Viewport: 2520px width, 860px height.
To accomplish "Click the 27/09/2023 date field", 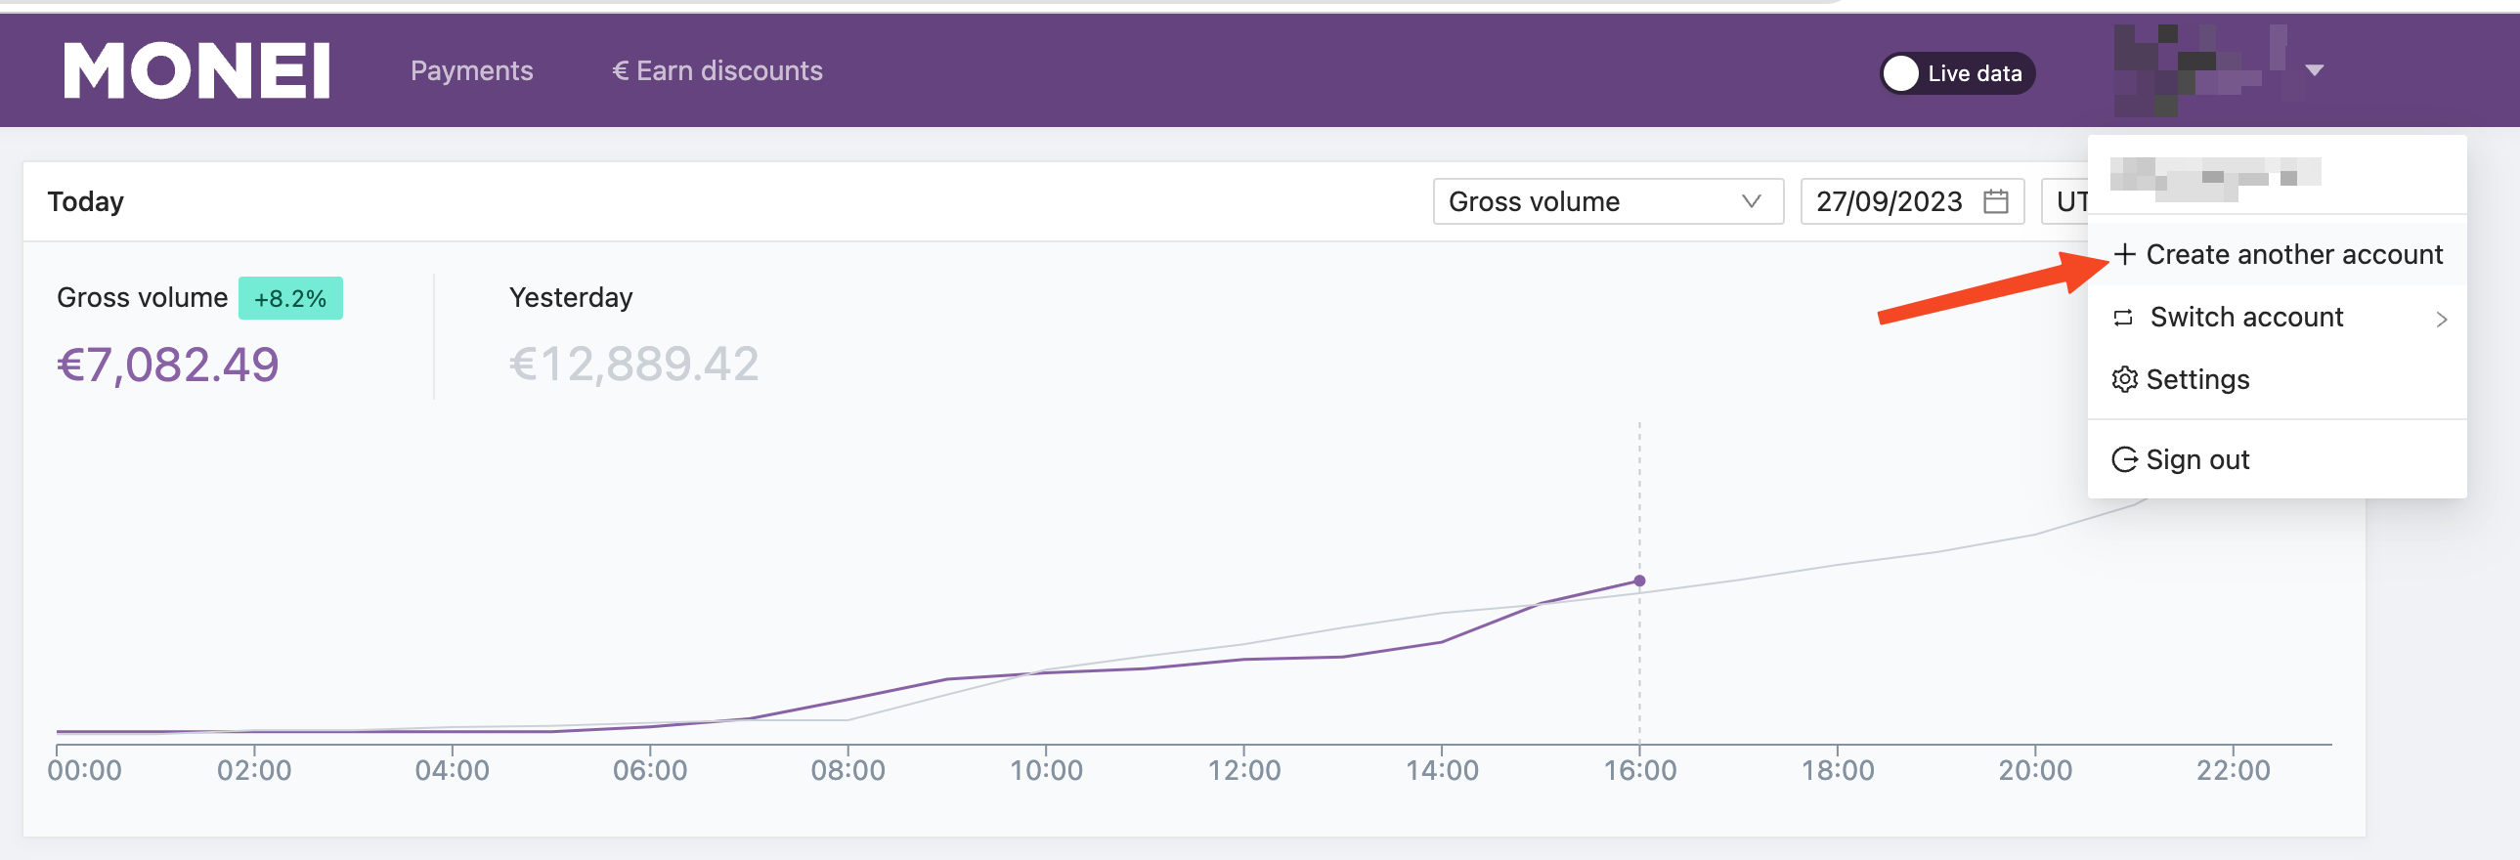I will pyautogui.click(x=1912, y=201).
